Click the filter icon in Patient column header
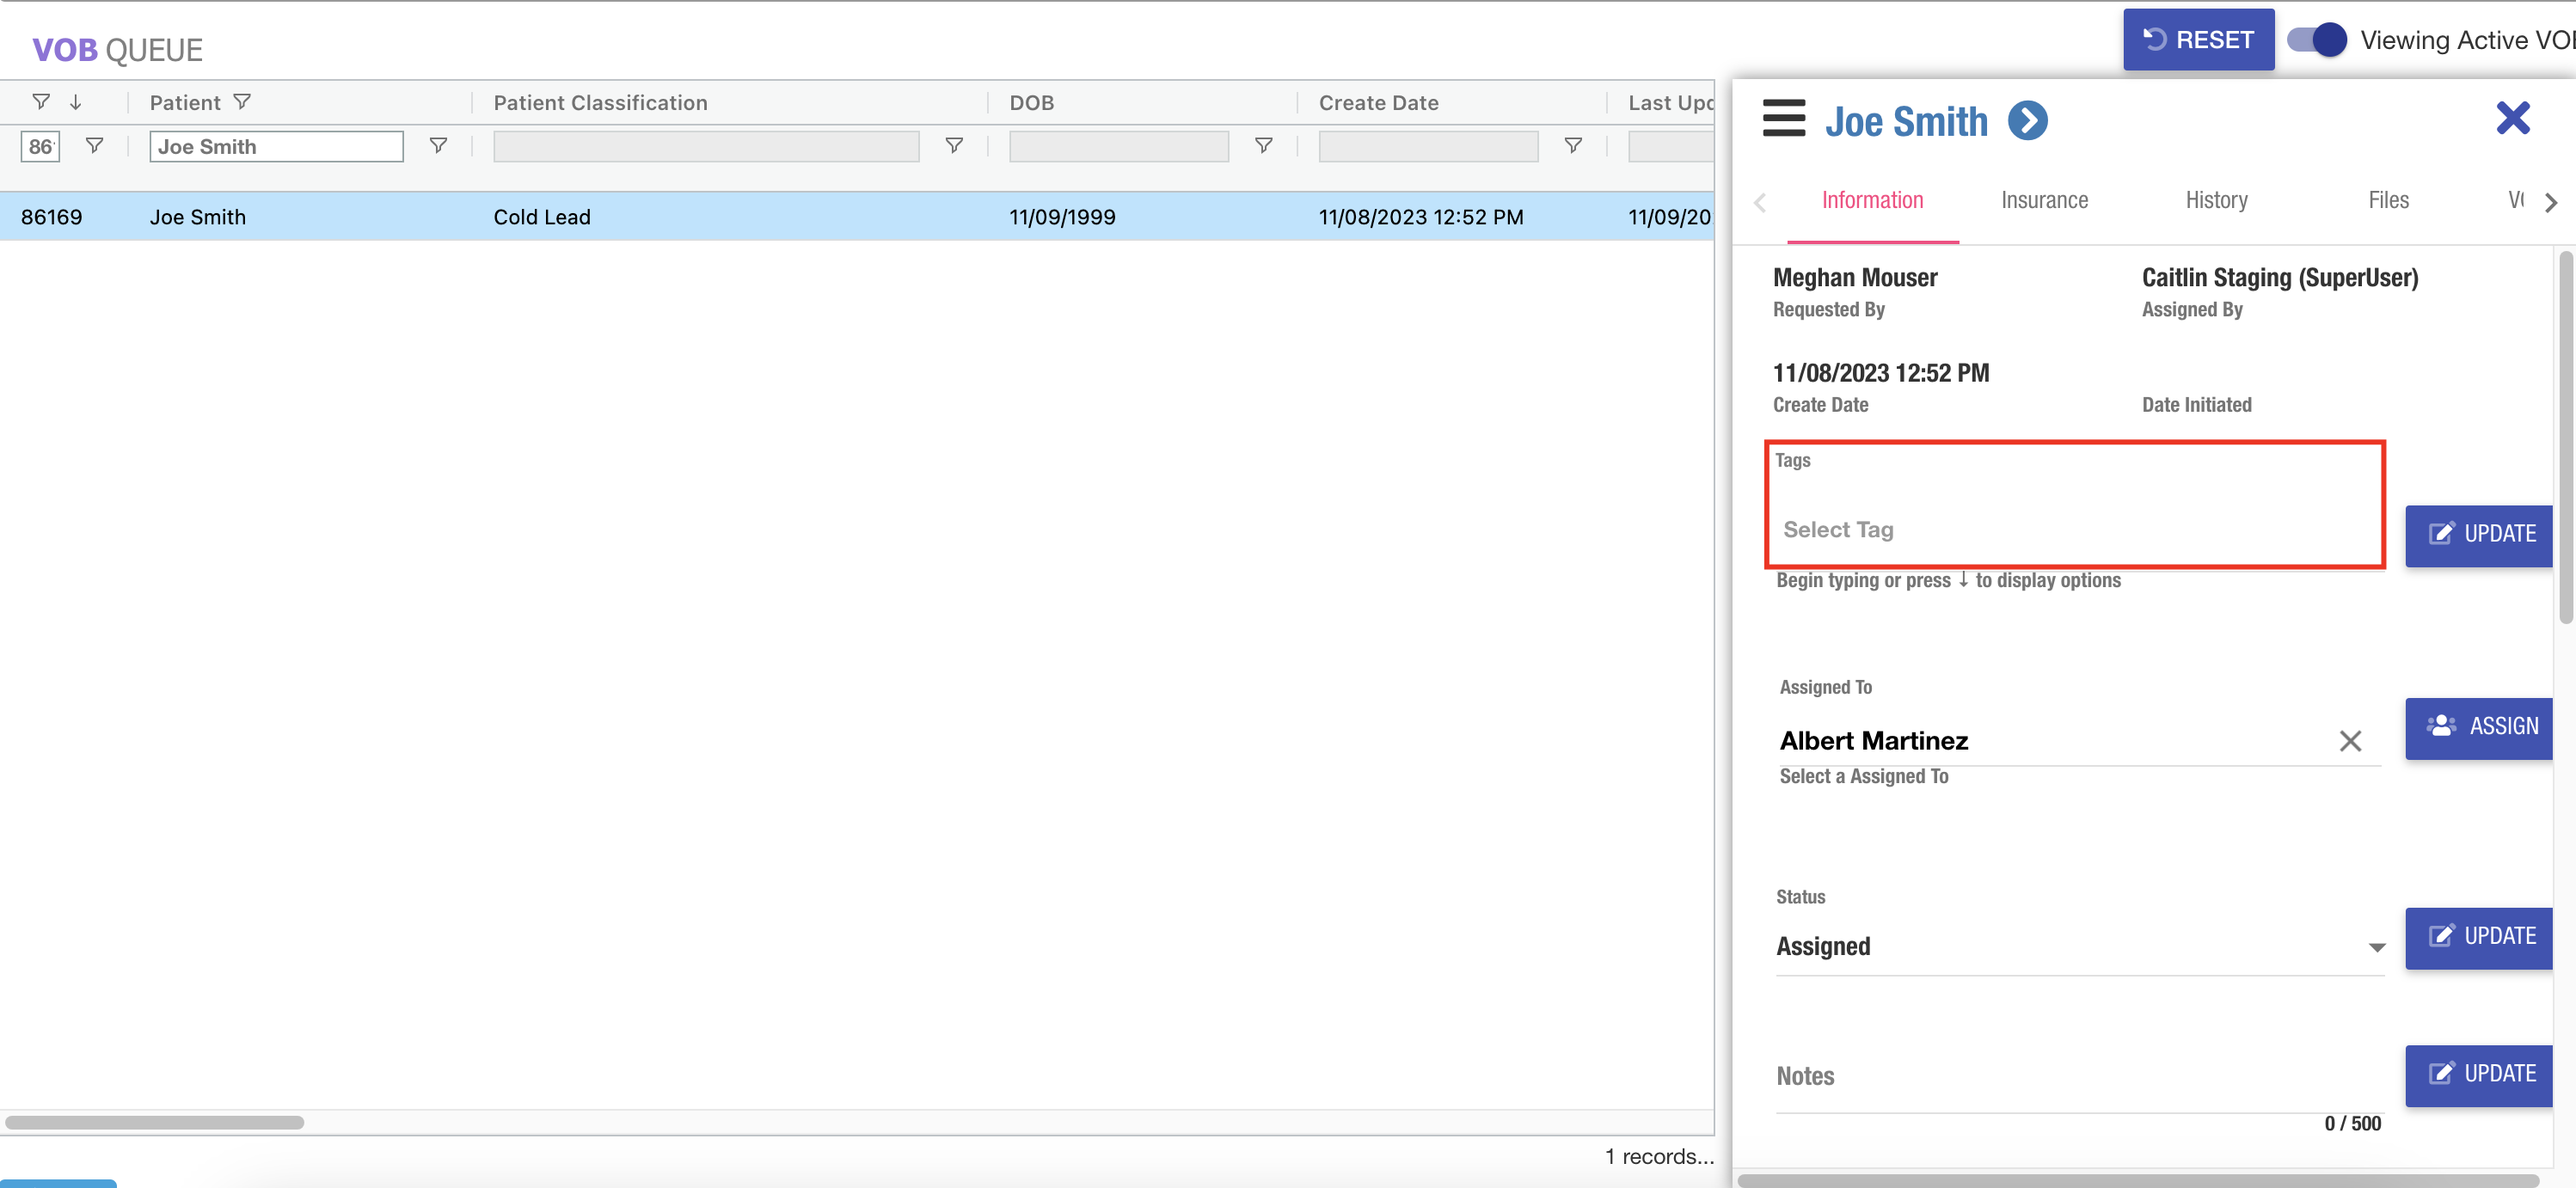Image resolution: width=2576 pixels, height=1188 pixels. coord(242,102)
